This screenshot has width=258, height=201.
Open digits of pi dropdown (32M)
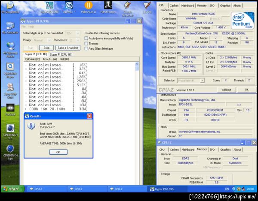[x=73, y=33]
